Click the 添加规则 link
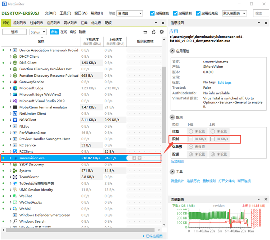This screenshot has height=240, width=270. pos(177,162)
